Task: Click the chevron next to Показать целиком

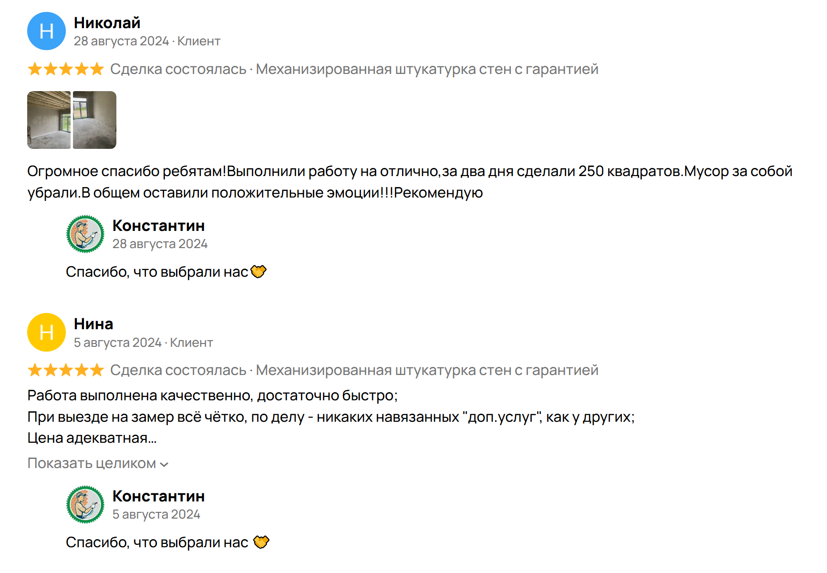Action: click(x=164, y=464)
